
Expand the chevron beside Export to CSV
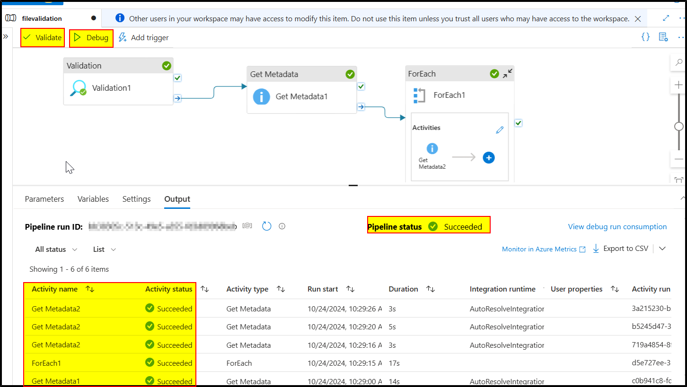click(662, 248)
